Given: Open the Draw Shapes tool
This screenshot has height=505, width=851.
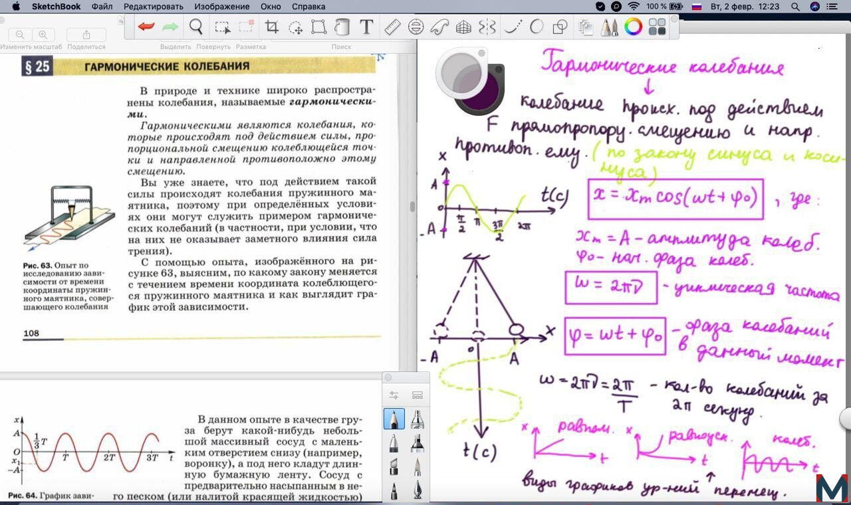Looking at the screenshot, I should tap(560, 27).
